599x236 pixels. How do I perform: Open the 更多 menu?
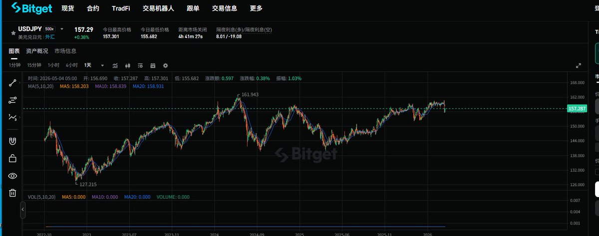(256, 8)
